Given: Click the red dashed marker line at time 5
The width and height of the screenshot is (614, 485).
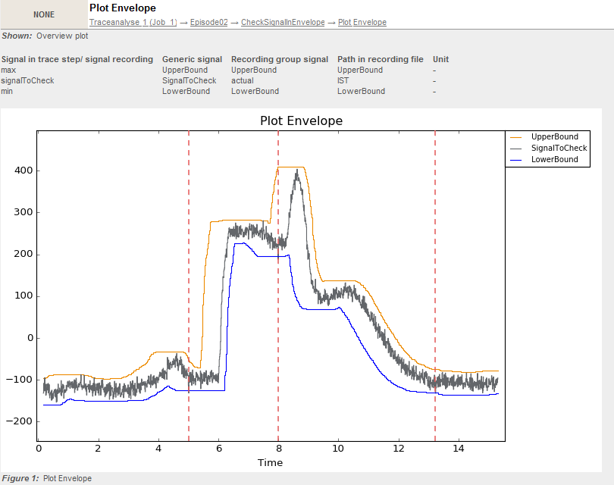Looking at the screenshot, I should pyautogui.click(x=189, y=286).
